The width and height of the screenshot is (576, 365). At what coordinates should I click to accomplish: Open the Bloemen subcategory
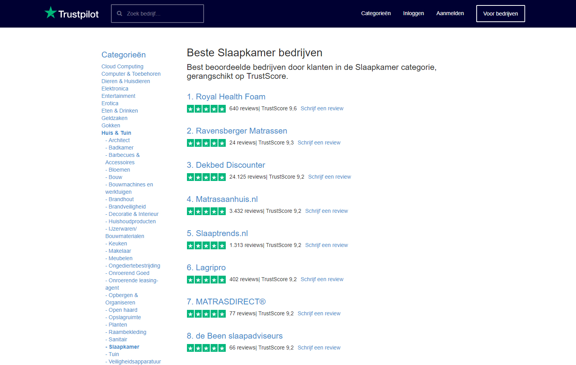[118, 170]
